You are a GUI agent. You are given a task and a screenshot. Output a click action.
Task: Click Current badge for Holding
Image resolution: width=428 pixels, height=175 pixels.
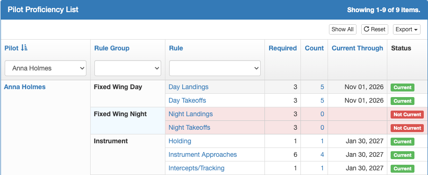(402, 141)
